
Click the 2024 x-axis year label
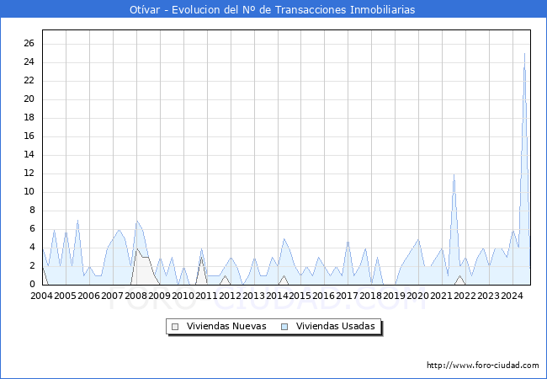(x=512, y=296)
